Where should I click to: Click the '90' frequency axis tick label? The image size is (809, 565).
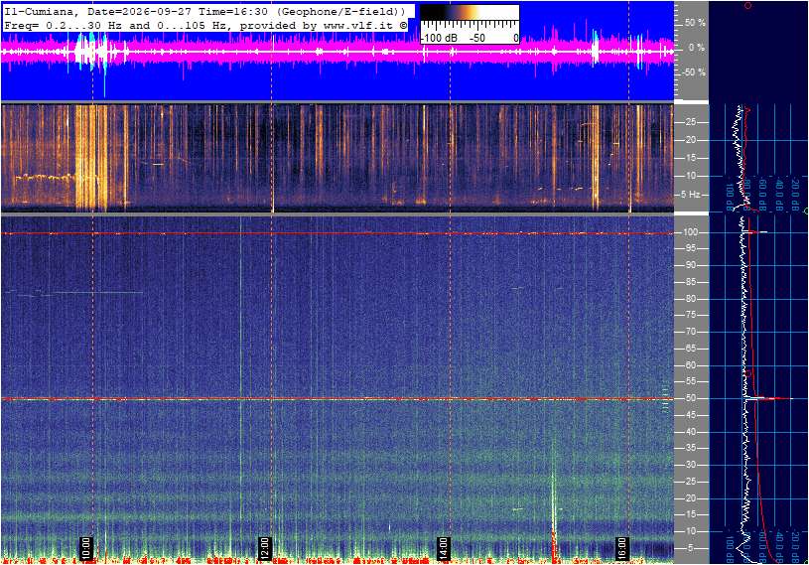click(x=690, y=265)
